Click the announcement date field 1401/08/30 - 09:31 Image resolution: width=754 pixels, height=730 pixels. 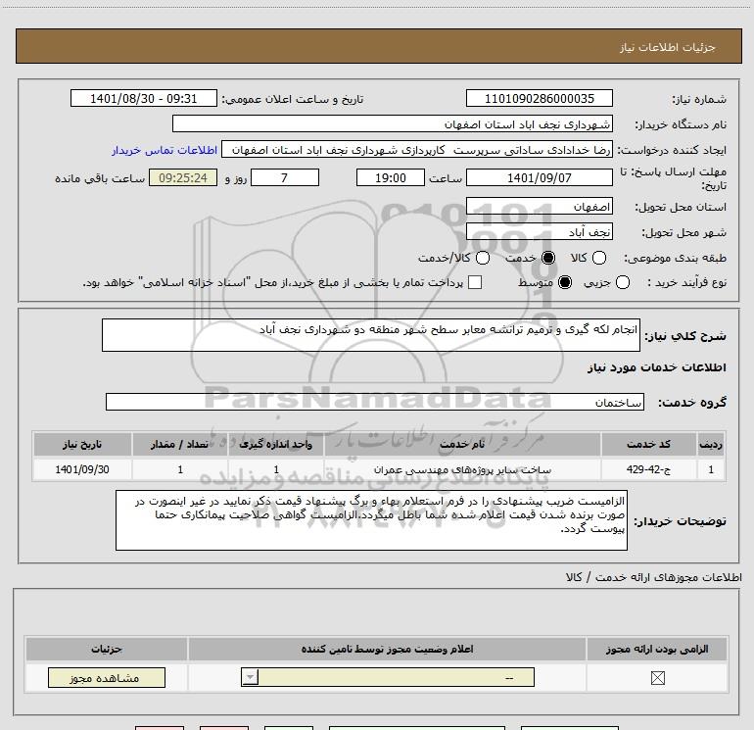(144, 98)
